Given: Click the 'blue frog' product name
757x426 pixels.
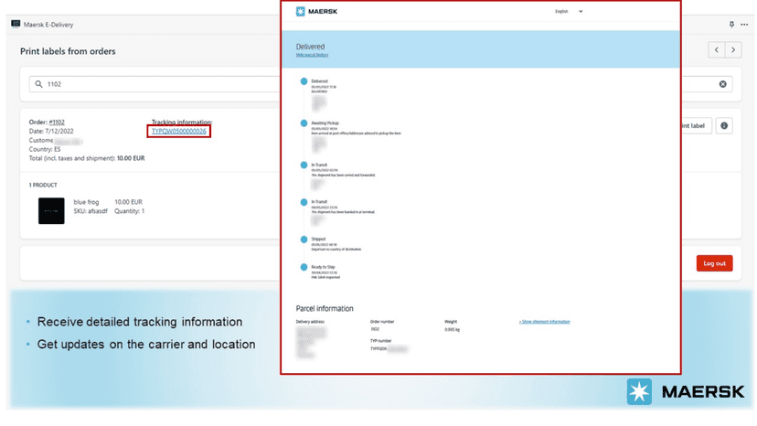Looking at the screenshot, I should point(87,202).
